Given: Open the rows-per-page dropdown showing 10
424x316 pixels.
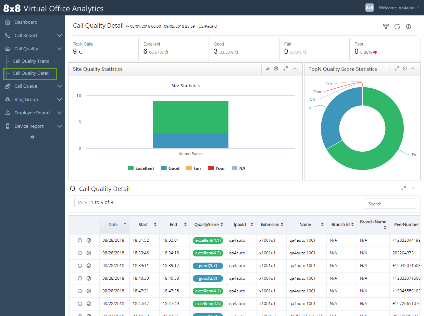Looking at the screenshot, I should [x=82, y=203].
